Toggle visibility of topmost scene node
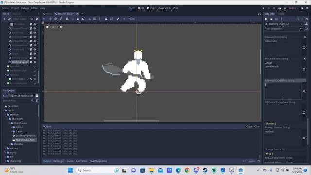The width and height of the screenshot is (311, 175). 35,24
